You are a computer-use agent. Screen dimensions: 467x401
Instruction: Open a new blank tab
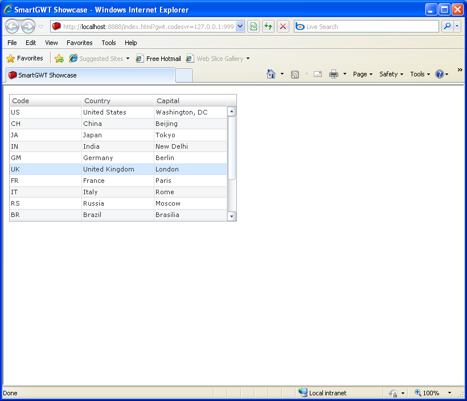(x=184, y=75)
